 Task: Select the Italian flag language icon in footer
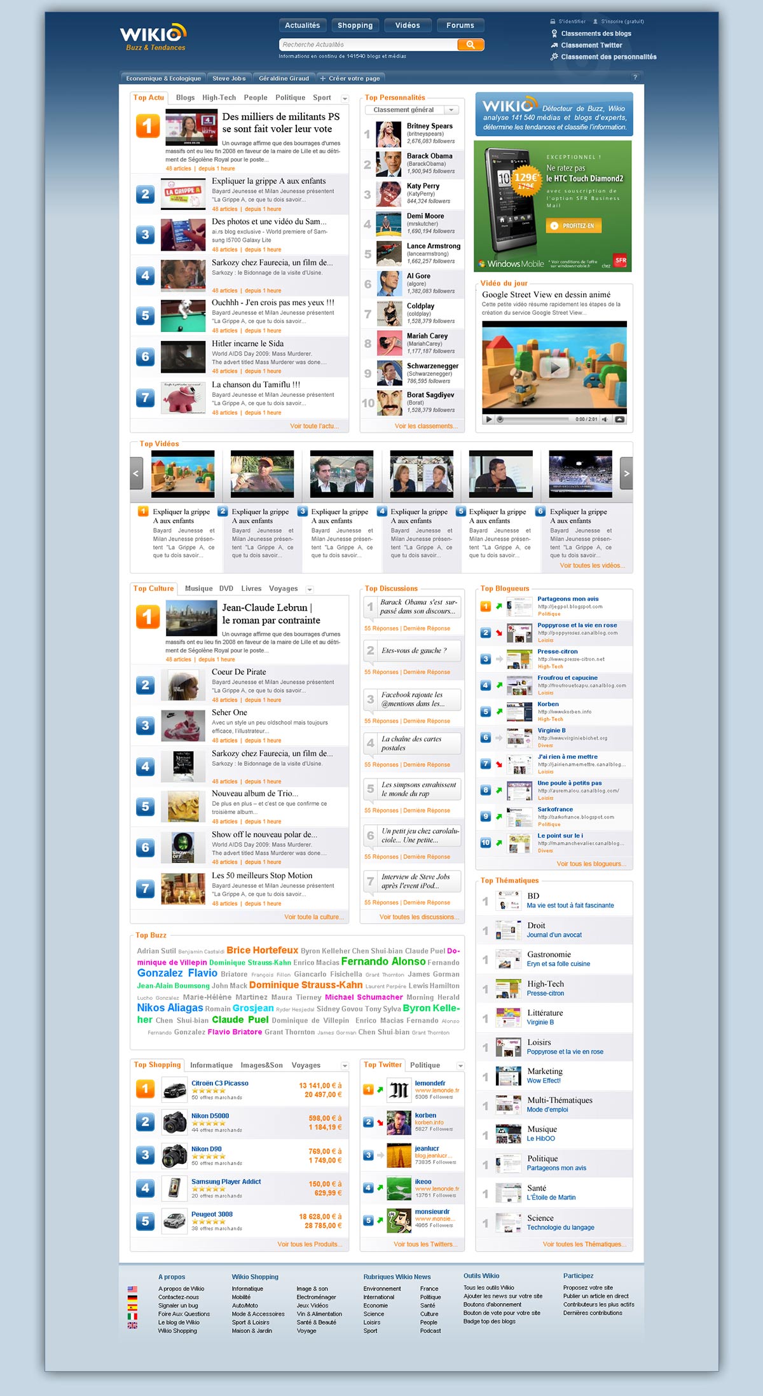pos(132,1316)
